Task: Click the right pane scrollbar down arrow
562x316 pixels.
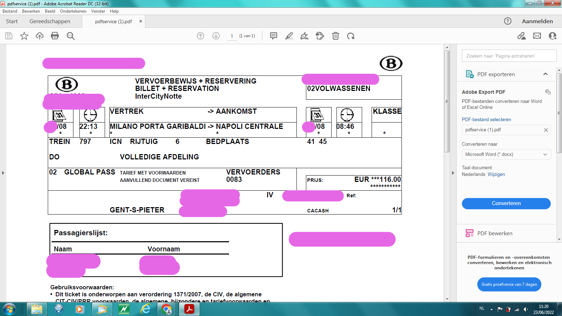Action: coord(559,239)
